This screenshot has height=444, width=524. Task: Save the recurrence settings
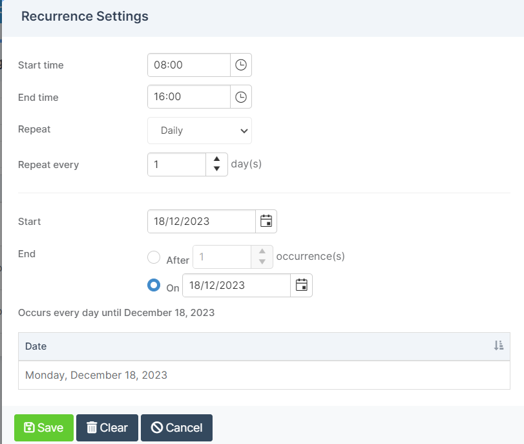[x=44, y=428]
